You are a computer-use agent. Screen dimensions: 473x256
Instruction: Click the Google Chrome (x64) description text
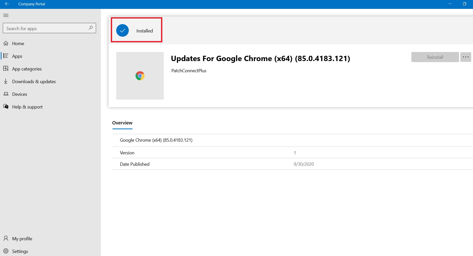tap(156, 140)
